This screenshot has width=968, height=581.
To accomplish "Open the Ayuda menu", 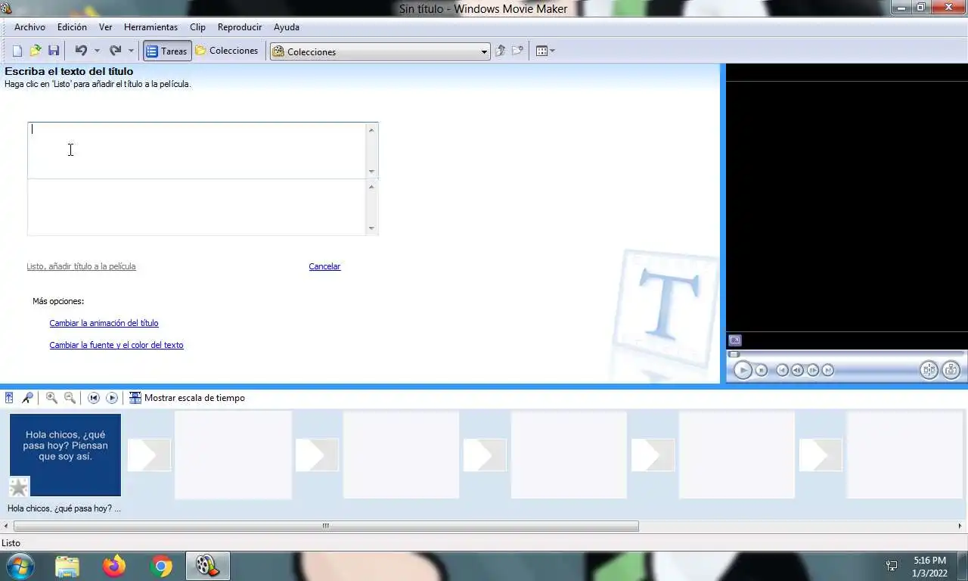I will click(287, 27).
